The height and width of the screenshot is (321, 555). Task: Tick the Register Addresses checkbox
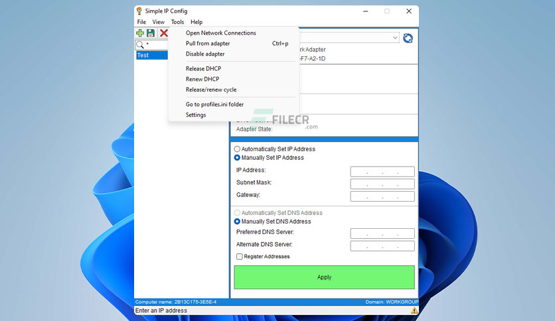coord(240,257)
